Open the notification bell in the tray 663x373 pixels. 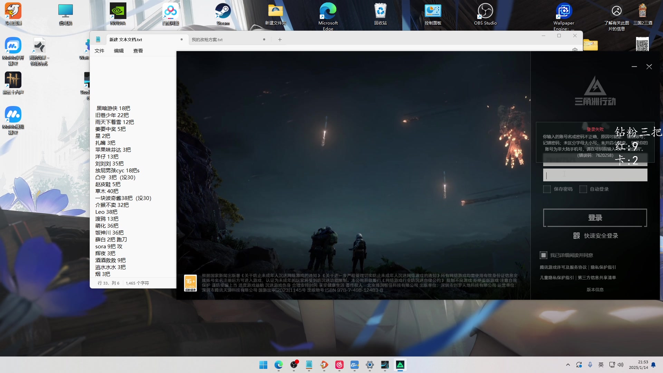[x=653, y=365]
